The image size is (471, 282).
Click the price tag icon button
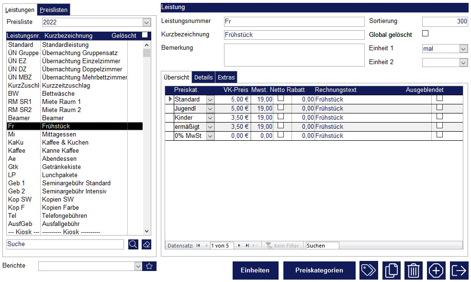click(369, 270)
